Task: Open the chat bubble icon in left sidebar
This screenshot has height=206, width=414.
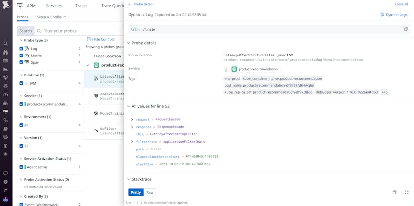Action: (5, 173)
